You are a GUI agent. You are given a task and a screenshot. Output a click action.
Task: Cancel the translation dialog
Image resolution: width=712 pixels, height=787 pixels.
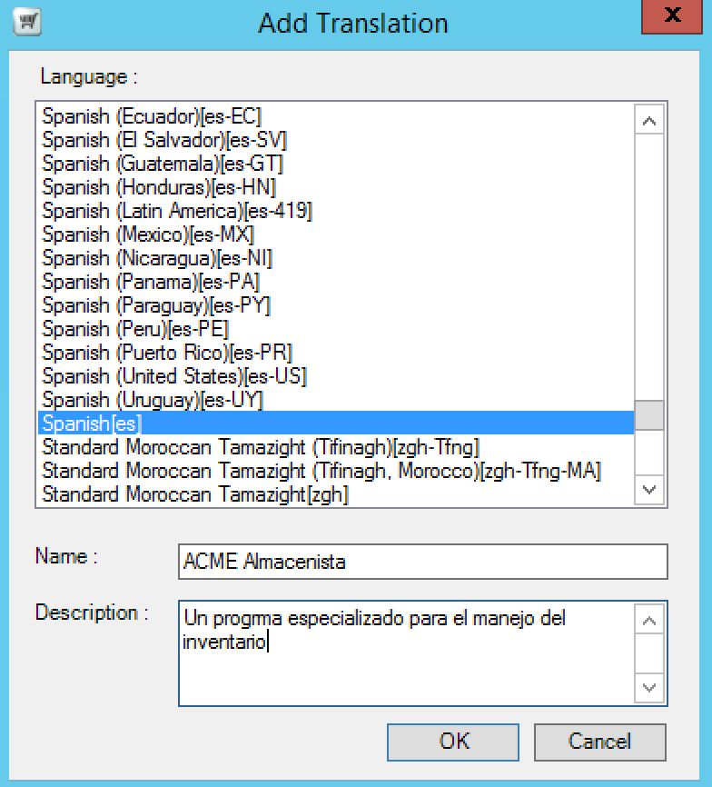point(599,742)
